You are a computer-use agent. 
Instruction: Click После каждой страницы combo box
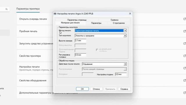(104, 69)
